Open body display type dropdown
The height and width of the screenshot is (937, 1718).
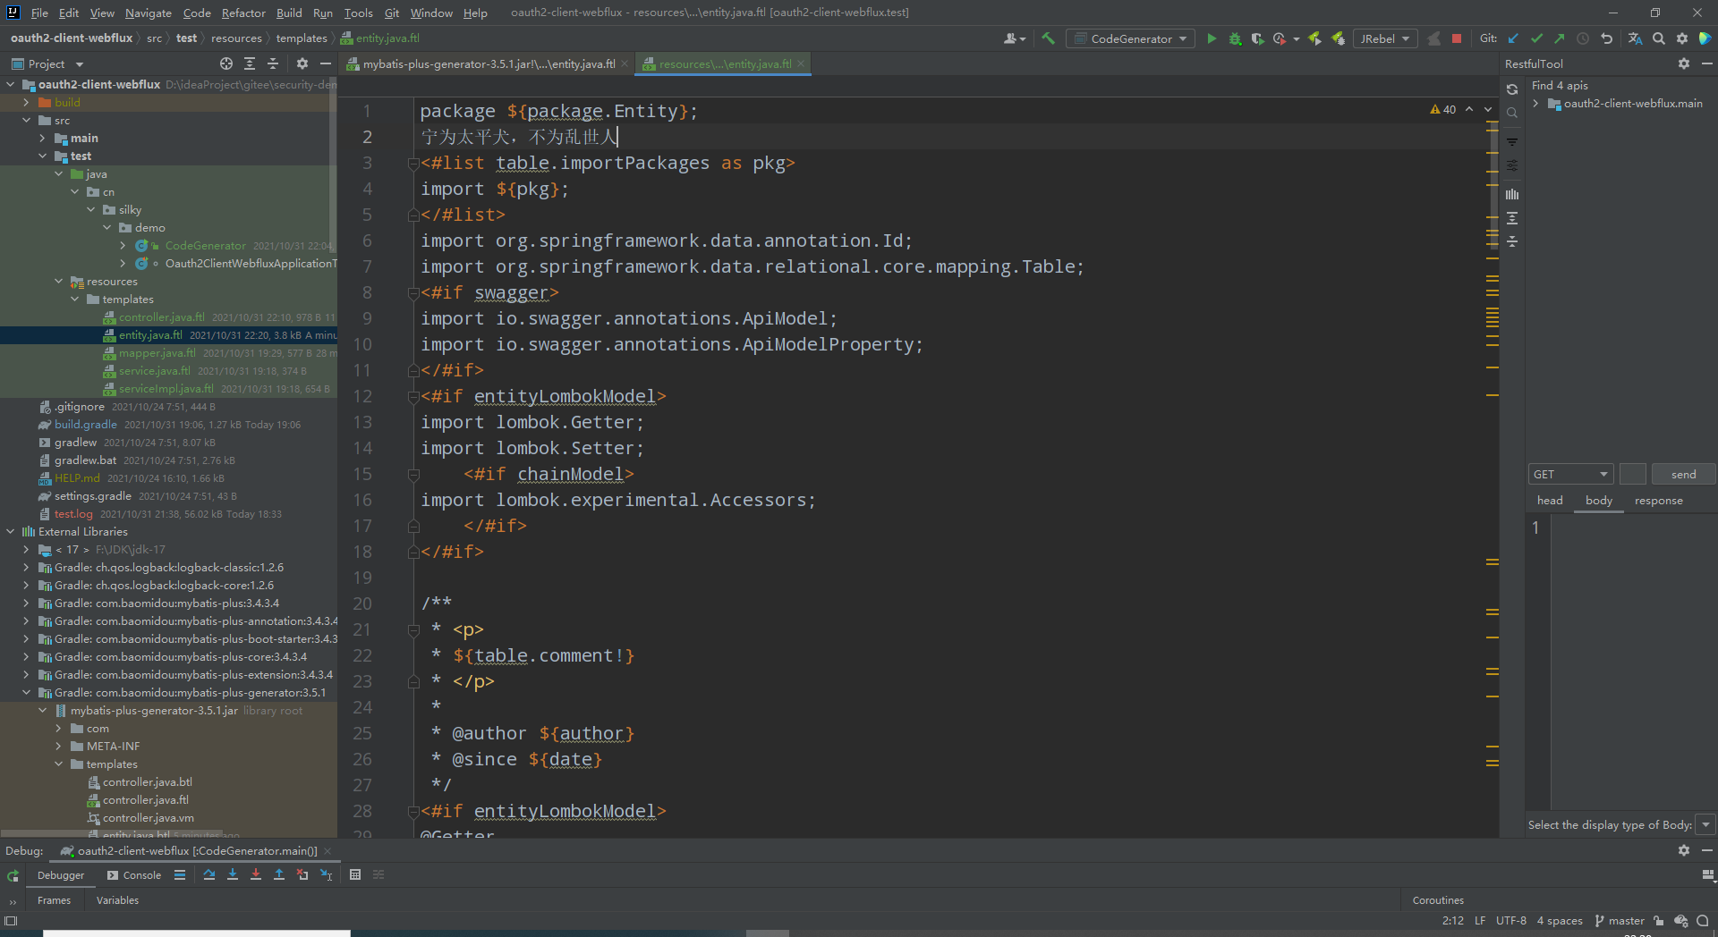(1705, 824)
